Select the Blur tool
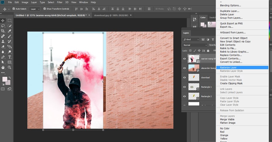The width and height of the screenshot is (272, 142). pyautogui.click(x=3, y=52)
